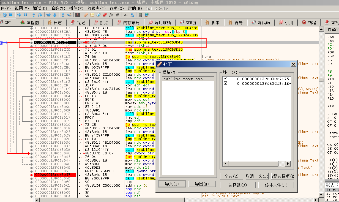Click the 导出(E) export button
This screenshot has width=339, height=202.
(202, 184)
